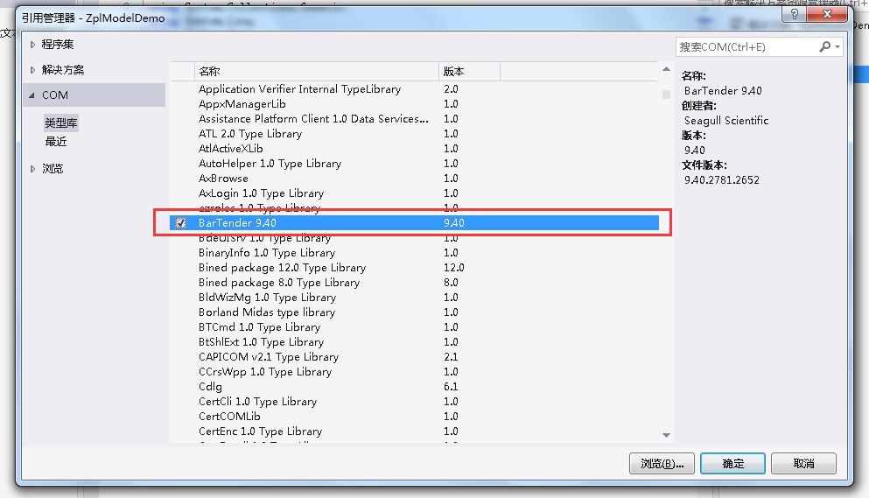Select AutoHelper 1.0 Type Library row
Screen dimensions: 869x498
point(414,164)
